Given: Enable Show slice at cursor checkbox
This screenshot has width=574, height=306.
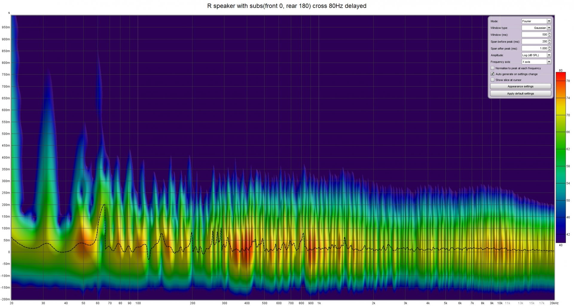Looking at the screenshot, I should click(492, 80).
